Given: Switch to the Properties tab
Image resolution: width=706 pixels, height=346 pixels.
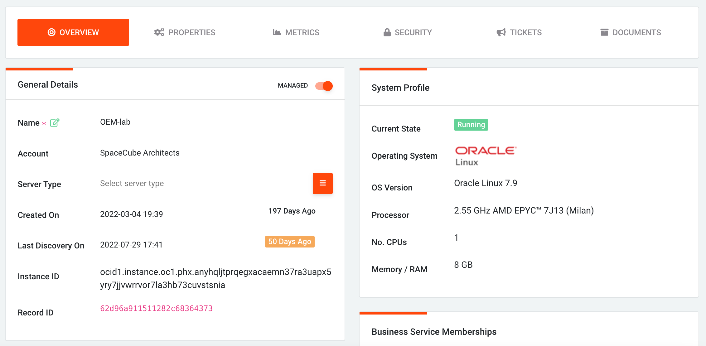Looking at the screenshot, I should click(x=185, y=32).
